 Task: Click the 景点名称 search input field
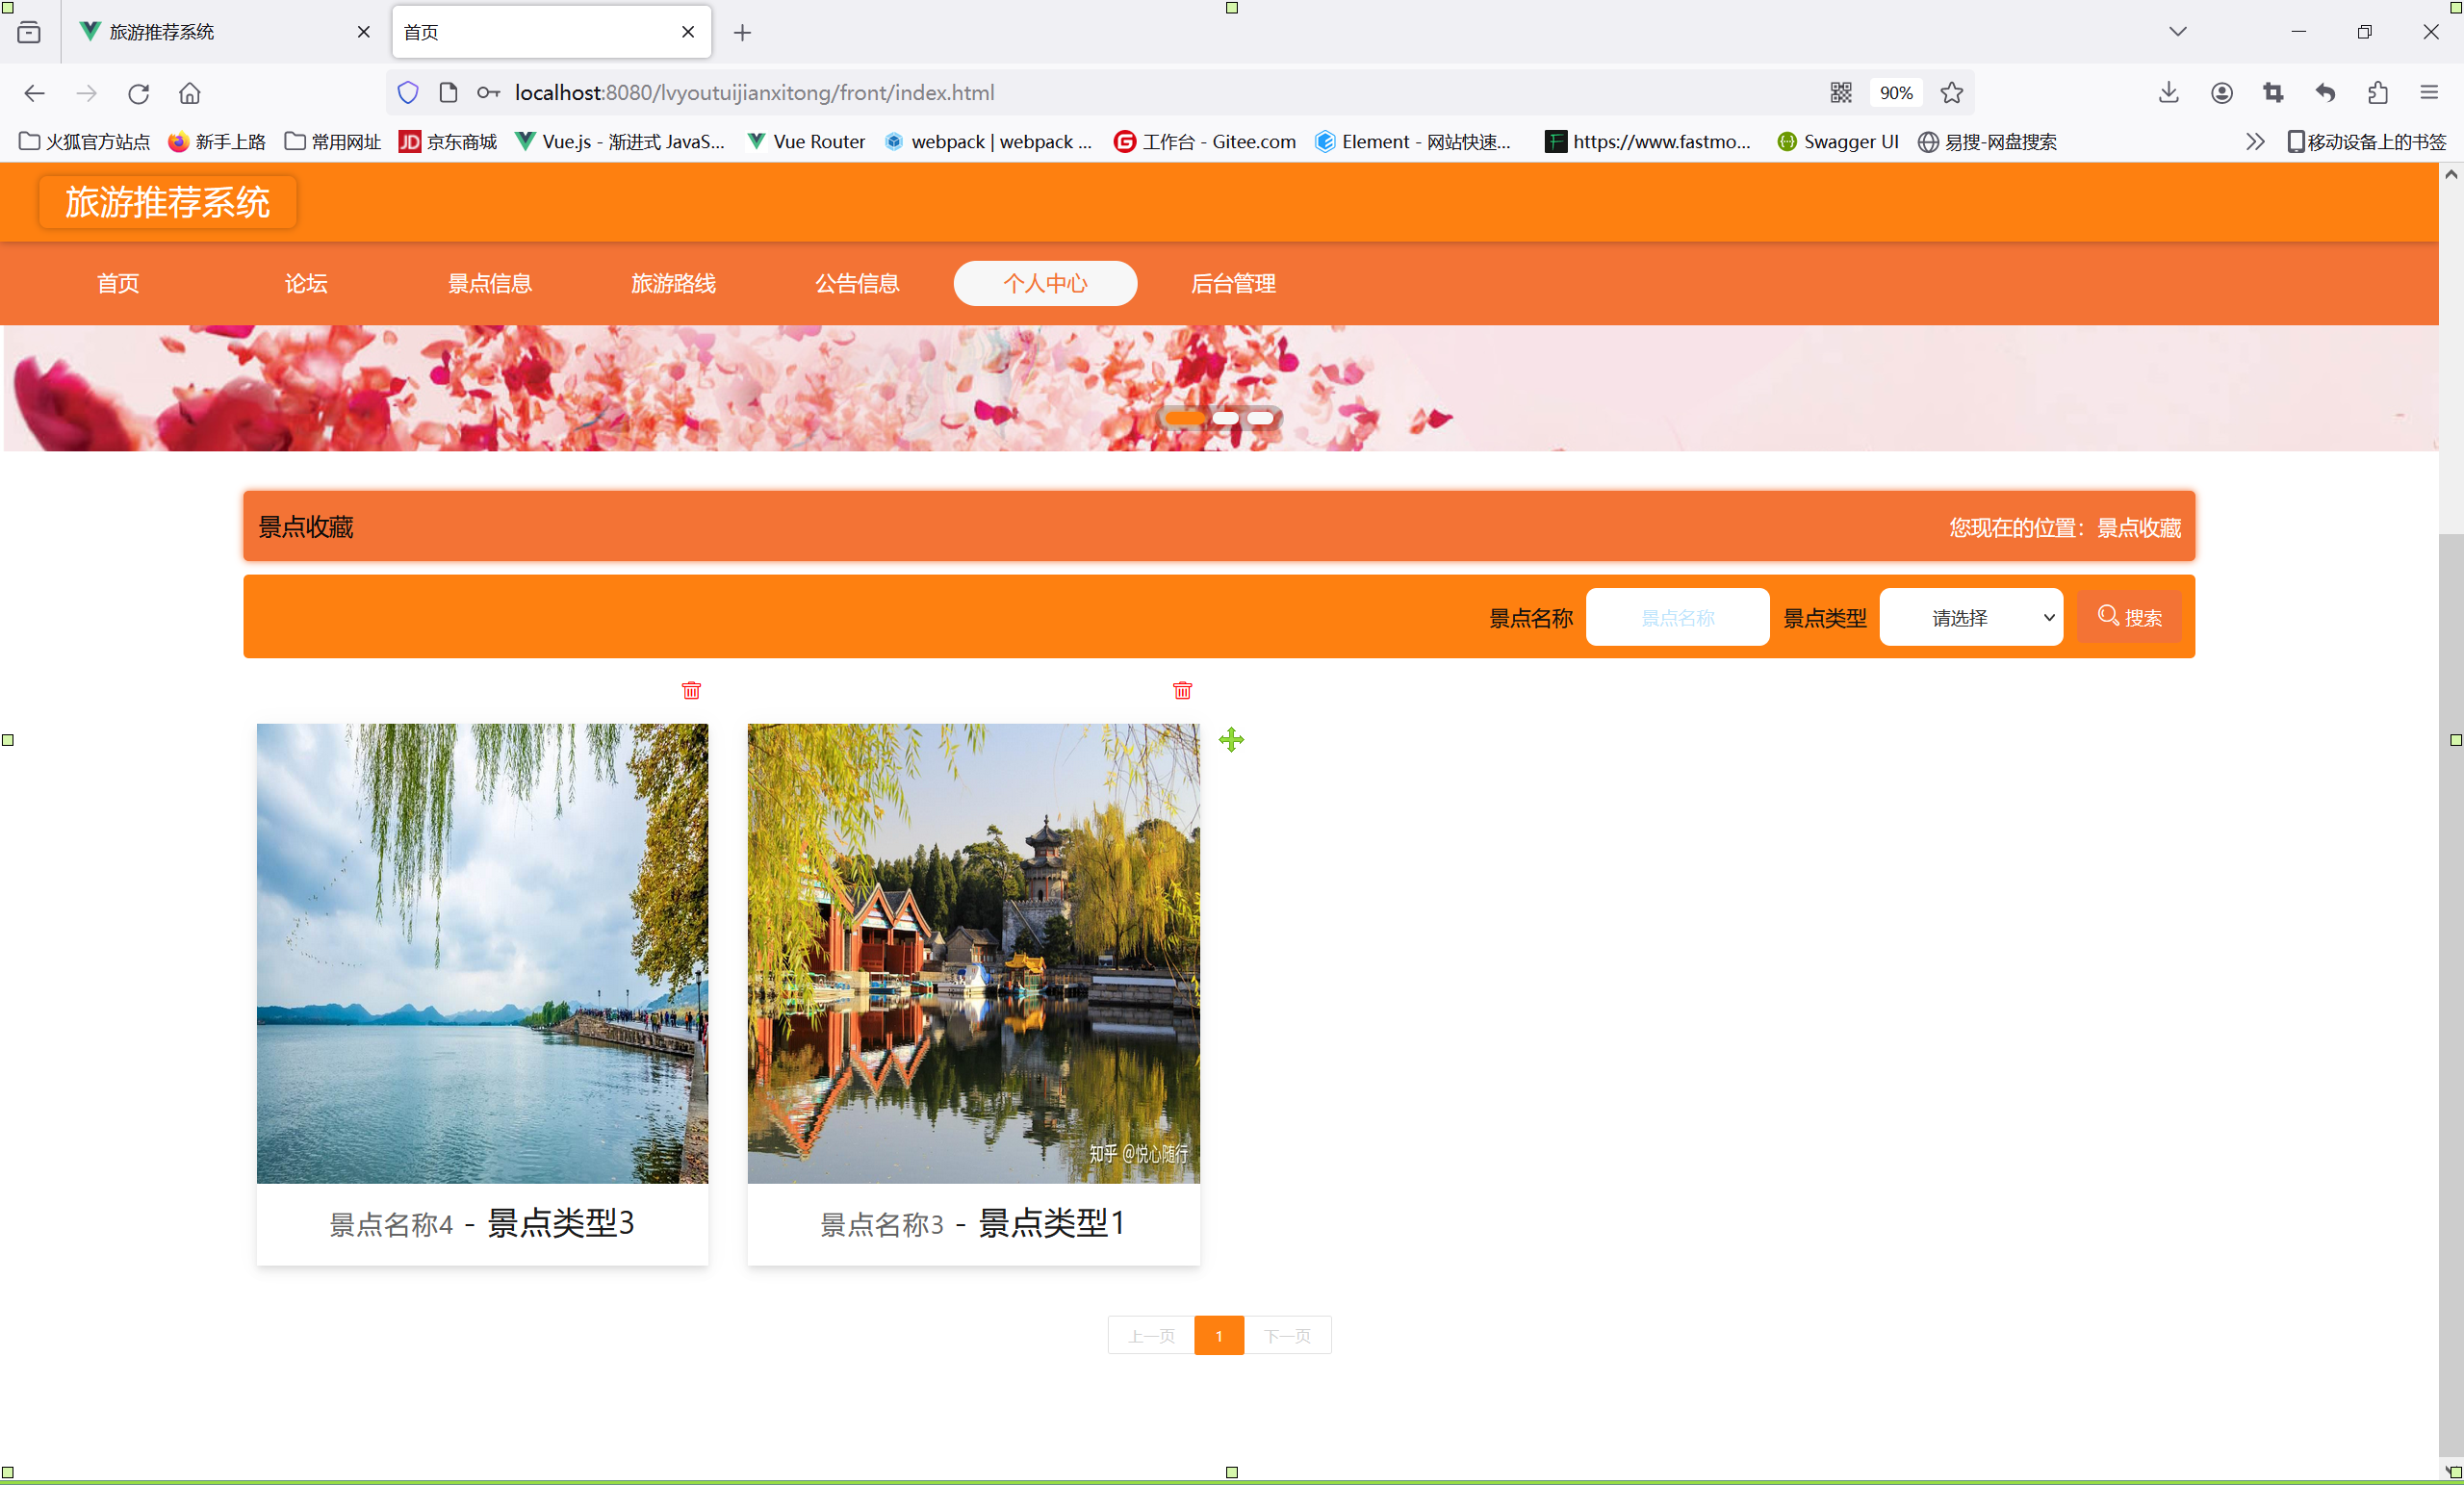[x=1677, y=617]
